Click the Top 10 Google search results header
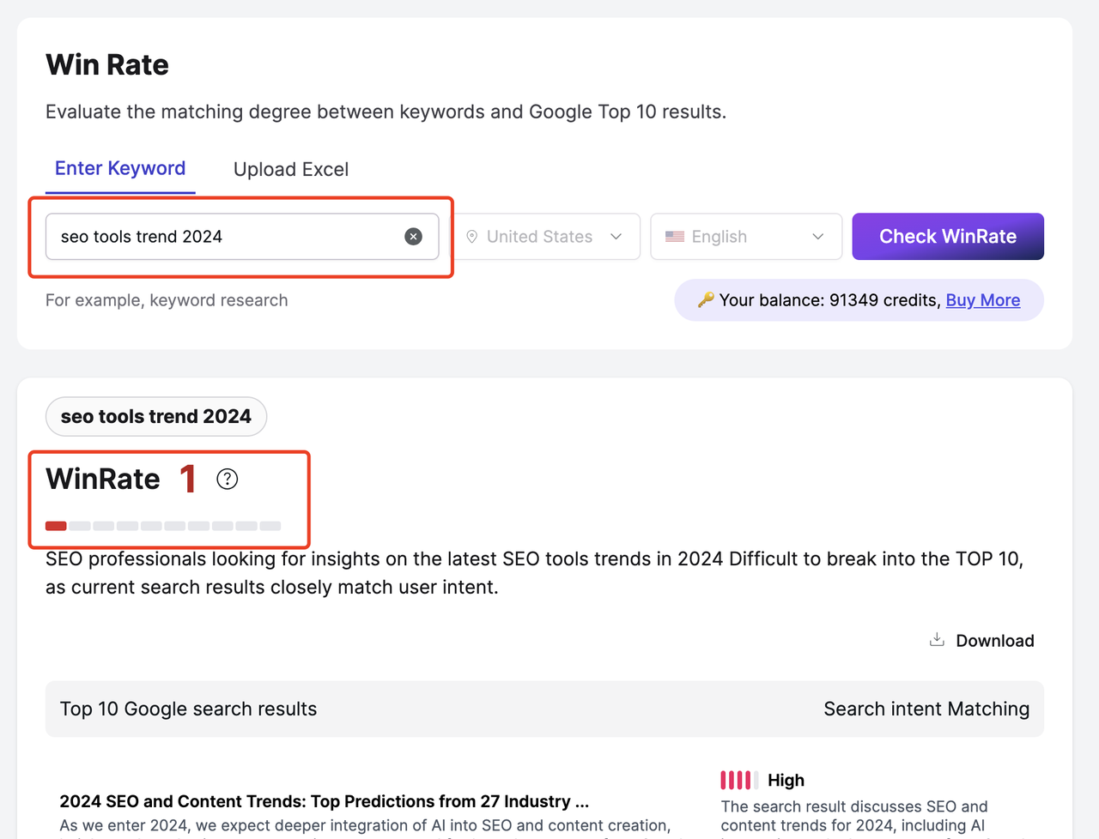The image size is (1099, 839). click(188, 709)
